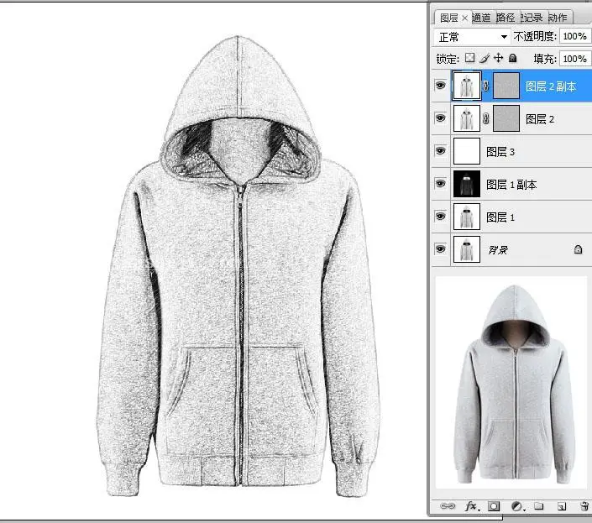Switch to the 通道 (Channels) tab
This screenshot has width=592, height=523.
coord(481,18)
